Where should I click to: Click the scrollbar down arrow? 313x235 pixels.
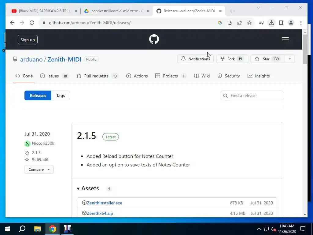point(305,214)
